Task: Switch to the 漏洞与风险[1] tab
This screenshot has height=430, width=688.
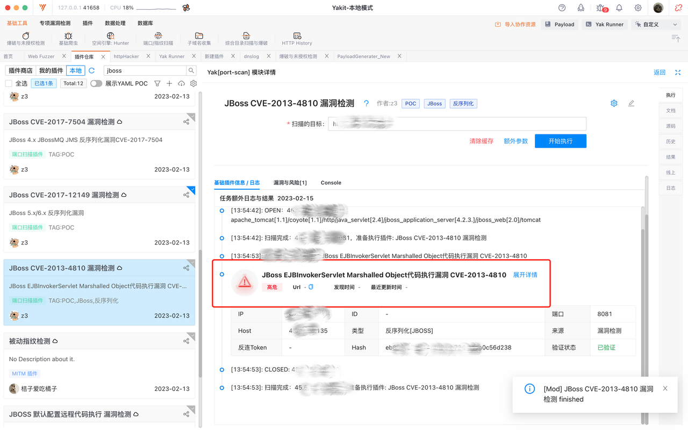Action: (x=290, y=183)
